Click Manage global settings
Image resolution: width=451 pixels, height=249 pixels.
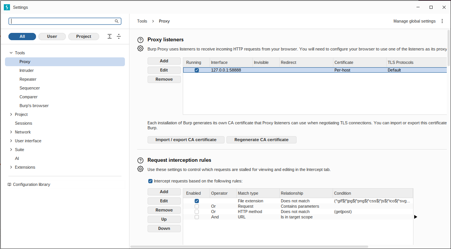[x=415, y=21]
